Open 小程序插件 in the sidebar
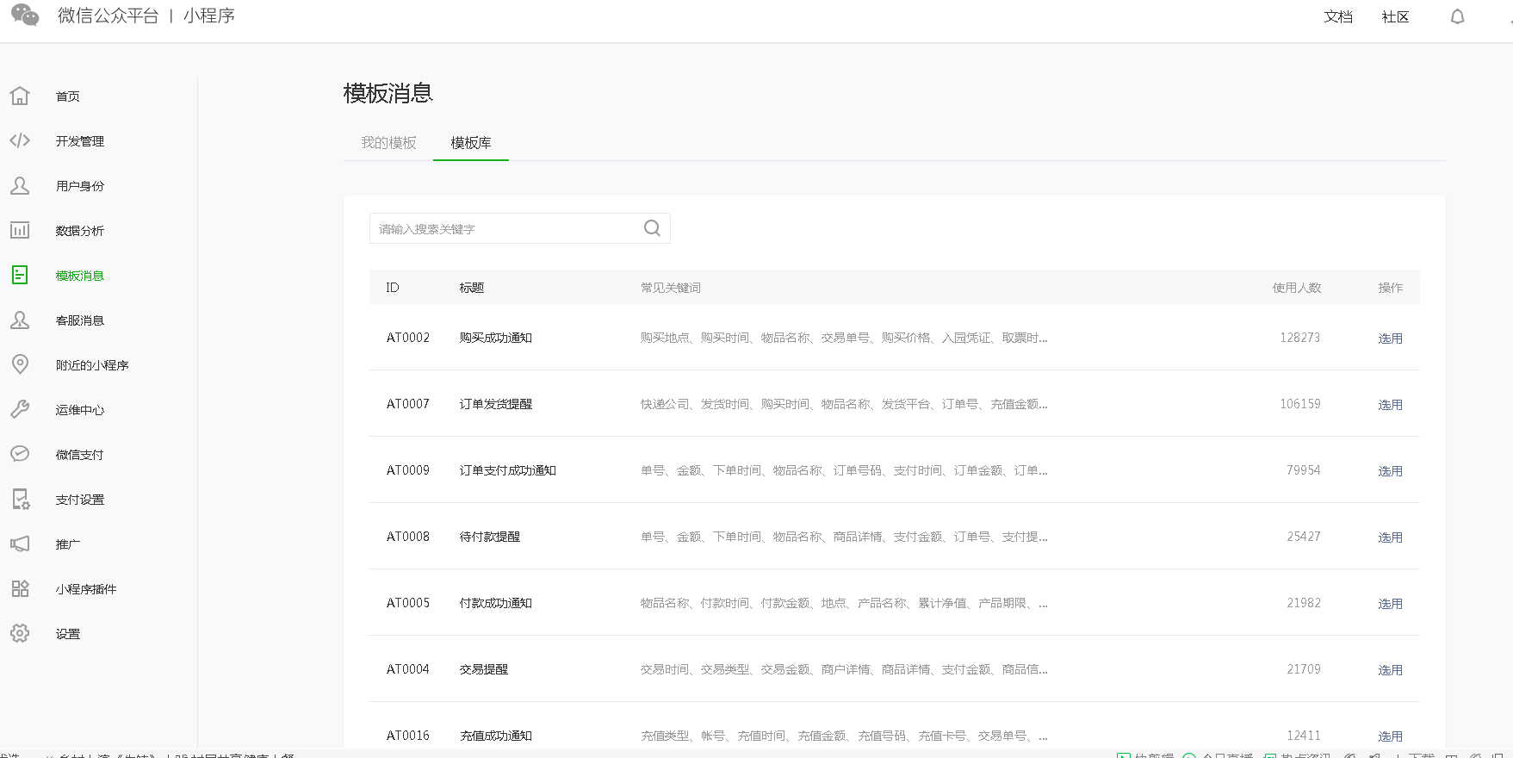This screenshot has width=1513, height=758. click(x=86, y=589)
